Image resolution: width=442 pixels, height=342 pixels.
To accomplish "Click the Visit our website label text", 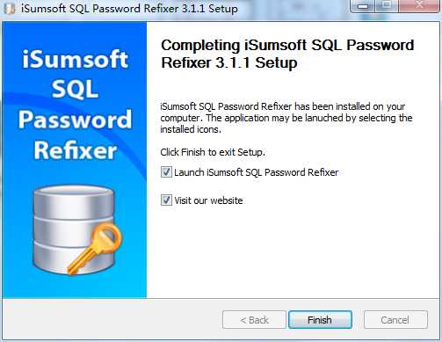I will click(x=208, y=200).
